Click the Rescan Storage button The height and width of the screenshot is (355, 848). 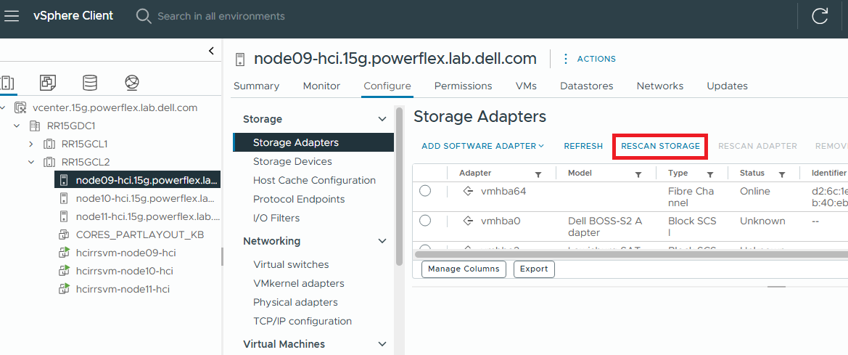[660, 146]
